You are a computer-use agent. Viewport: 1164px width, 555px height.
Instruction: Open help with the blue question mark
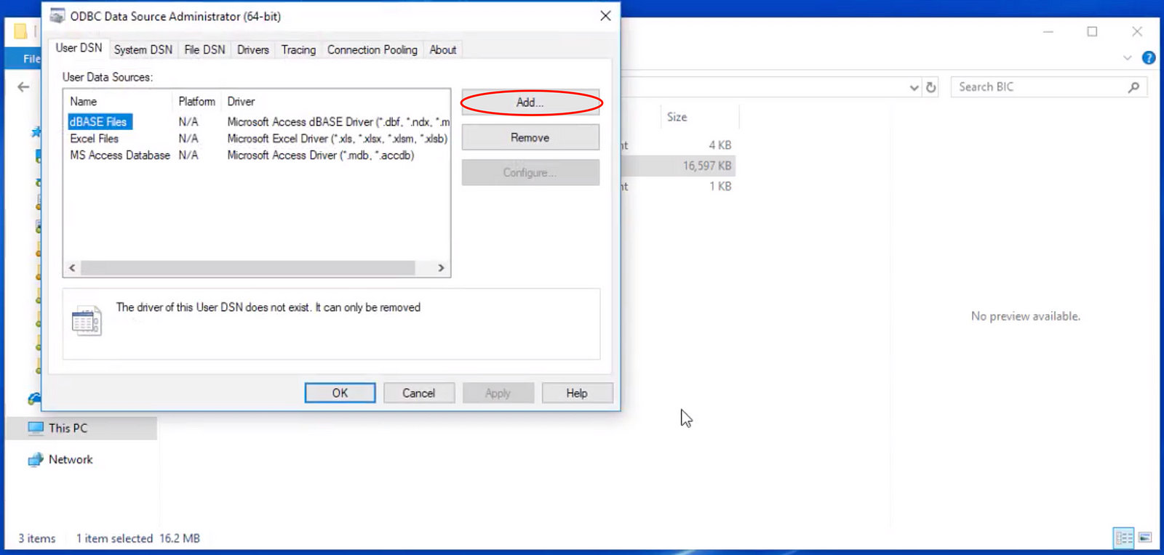coord(1149,58)
